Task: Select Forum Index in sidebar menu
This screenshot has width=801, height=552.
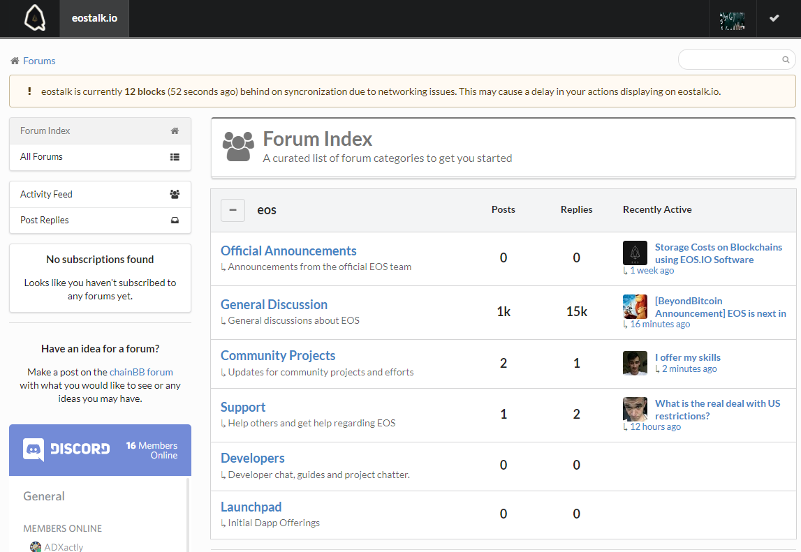Action: (100, 131)
